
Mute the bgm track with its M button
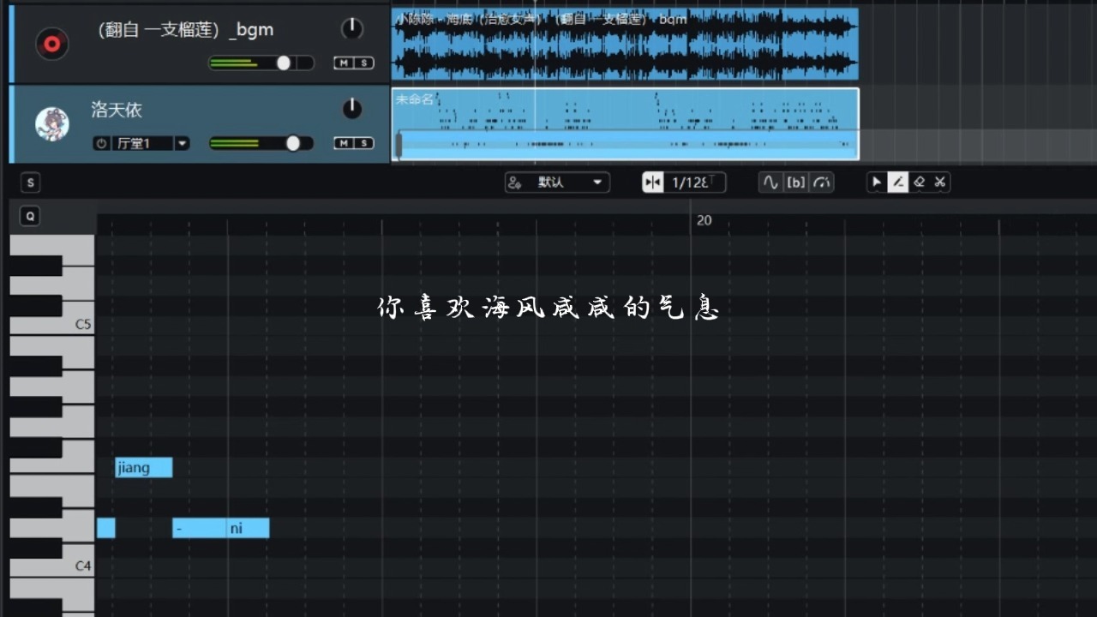[344, 63]
